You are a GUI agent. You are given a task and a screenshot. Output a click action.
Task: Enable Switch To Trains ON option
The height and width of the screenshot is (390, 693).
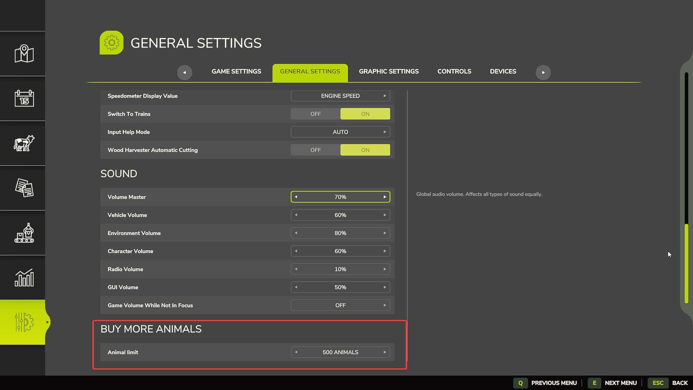click(x=365, y=114)
